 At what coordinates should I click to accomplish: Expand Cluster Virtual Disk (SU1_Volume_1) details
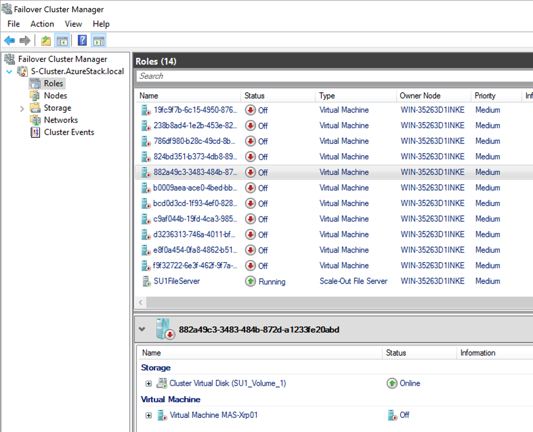(149, 384)
